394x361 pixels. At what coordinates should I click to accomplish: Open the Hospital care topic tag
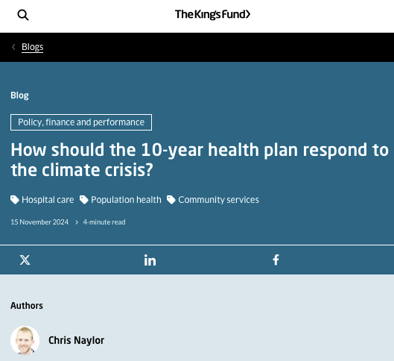48,200
